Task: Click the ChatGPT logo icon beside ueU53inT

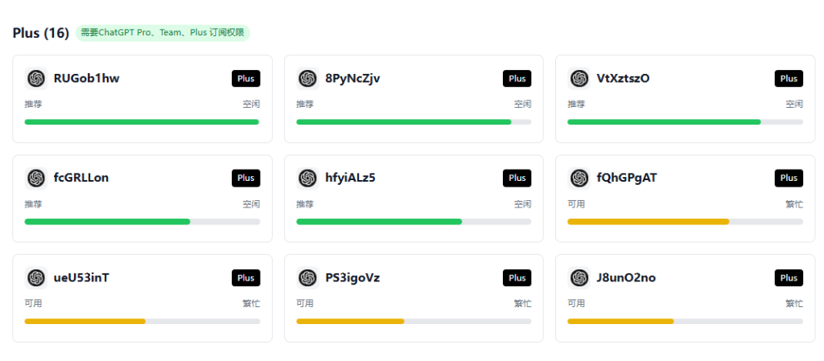Action: tap(35, 277)
